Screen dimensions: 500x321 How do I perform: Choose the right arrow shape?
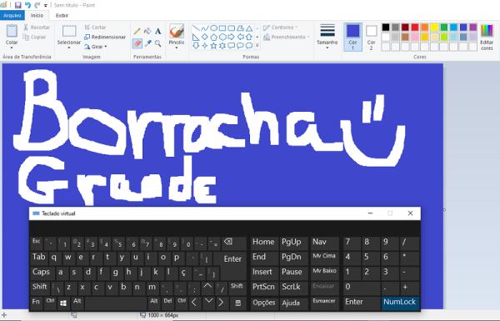(232, 37)
